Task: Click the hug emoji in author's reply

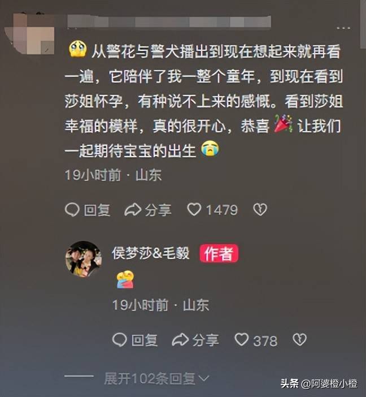Action: pyautogui.click(x=125, y=279)
